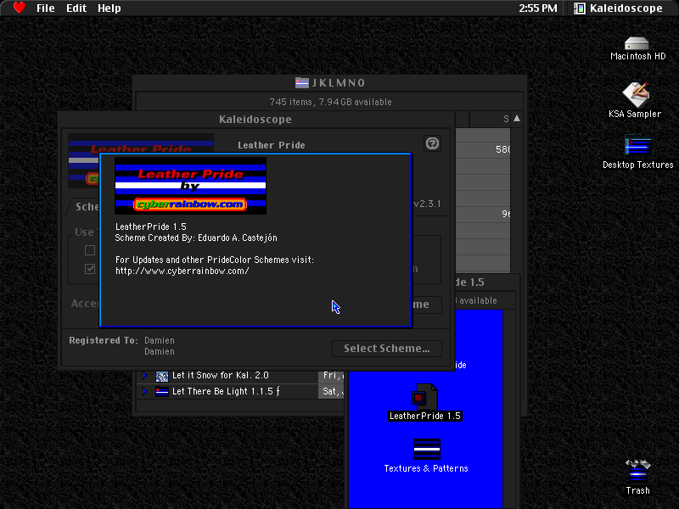Click the Registered To: label
The width and height of the screenshot is (679, 509).
(x=104, y=340)
